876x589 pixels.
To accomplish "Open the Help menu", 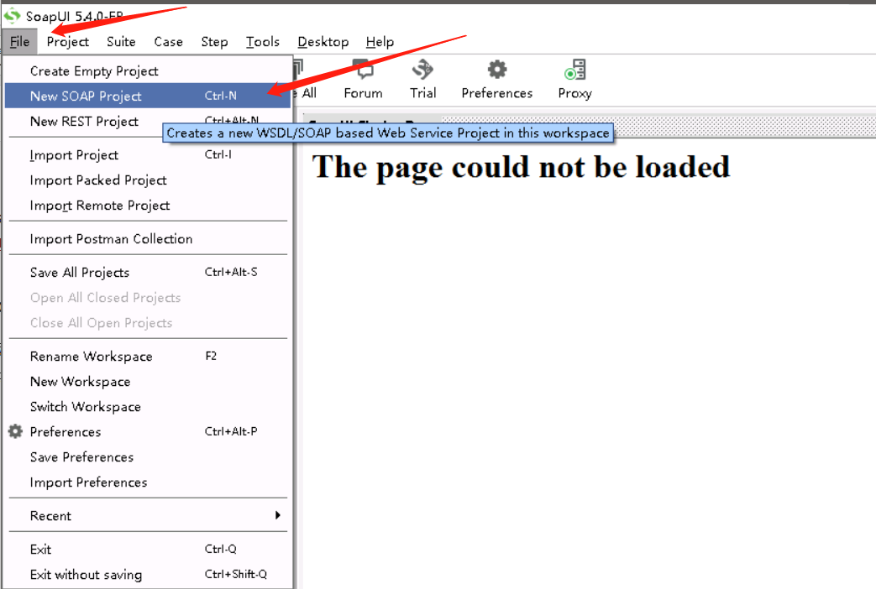I will pyautogui.click(x=380, y=42).
